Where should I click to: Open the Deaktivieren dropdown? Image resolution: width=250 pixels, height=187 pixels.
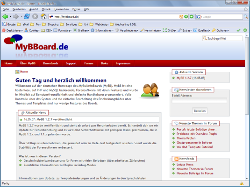click(13, 30)
